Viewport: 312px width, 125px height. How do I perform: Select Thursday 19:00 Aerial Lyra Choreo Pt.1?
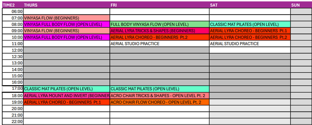coord(66,102)
